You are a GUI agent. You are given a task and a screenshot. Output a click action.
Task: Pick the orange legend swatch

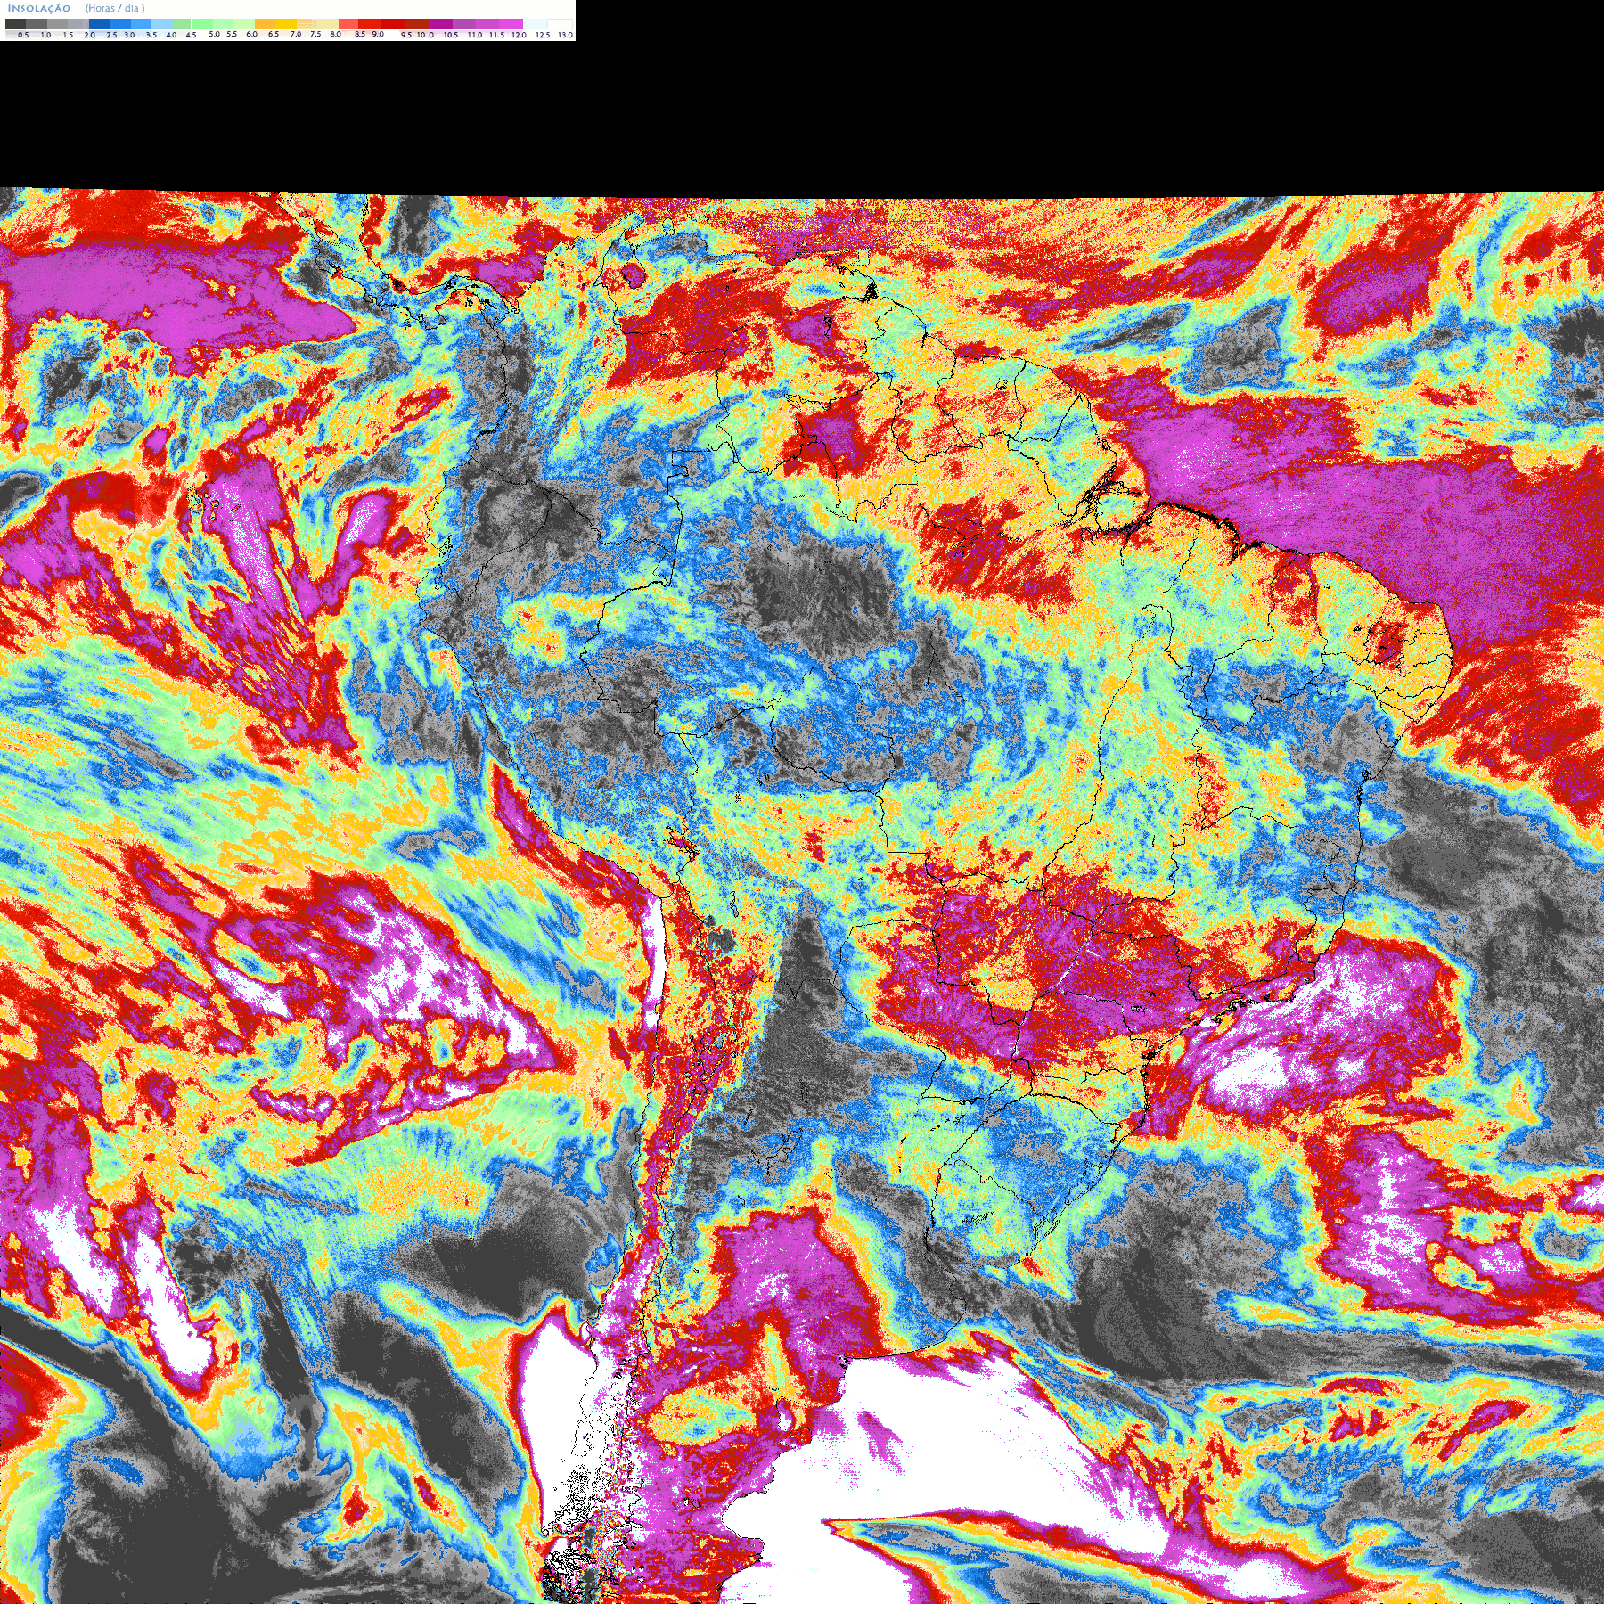click(x=265, y=24)
